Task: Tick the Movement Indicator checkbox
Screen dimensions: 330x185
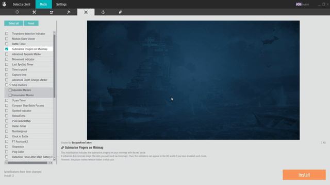Action: 7,60
